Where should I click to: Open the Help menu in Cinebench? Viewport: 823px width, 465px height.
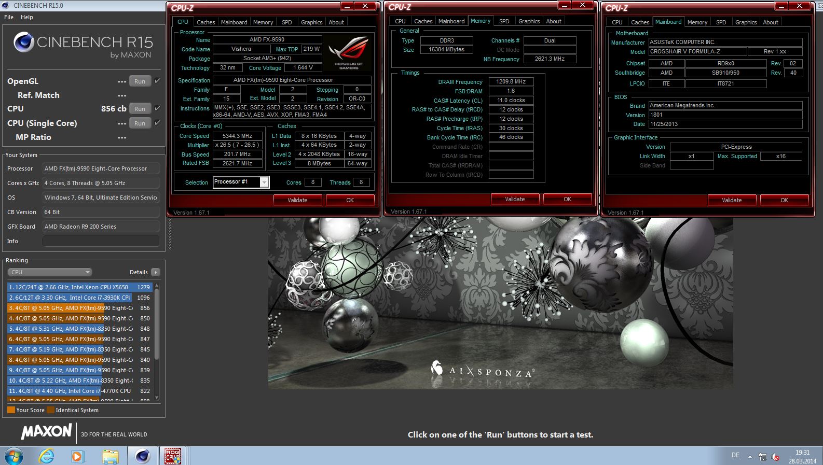pos(27,17)
